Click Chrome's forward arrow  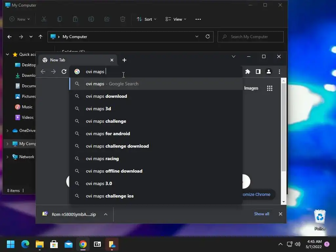tap(53, 71)
